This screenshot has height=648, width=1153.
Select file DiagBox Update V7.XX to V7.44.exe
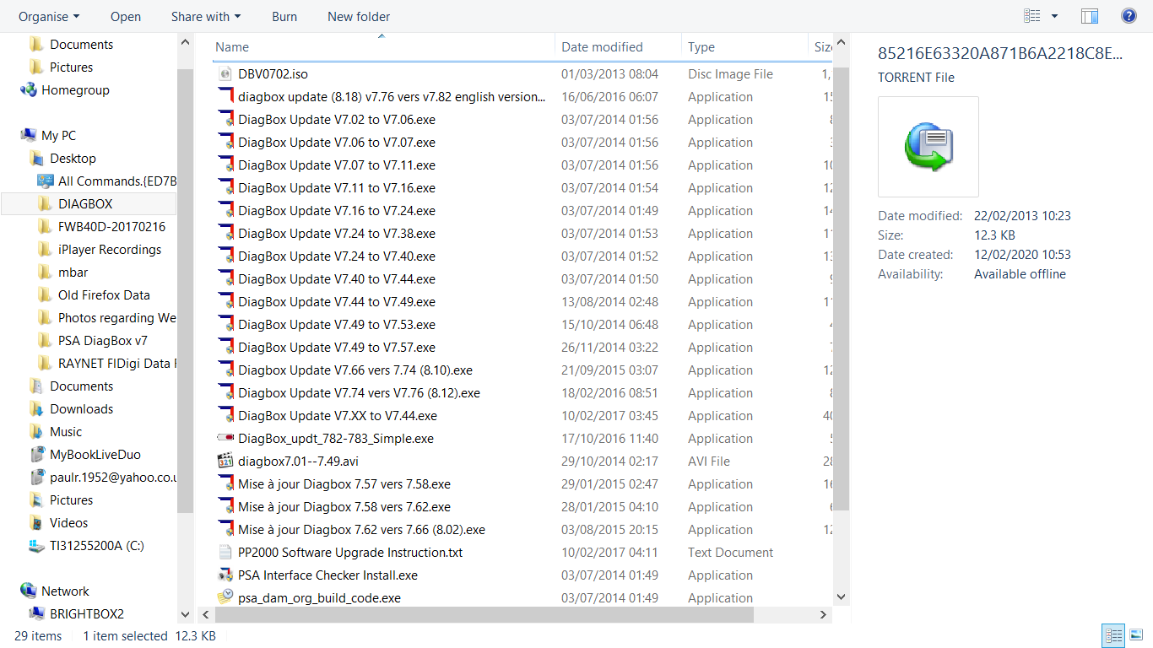[338, 416]
